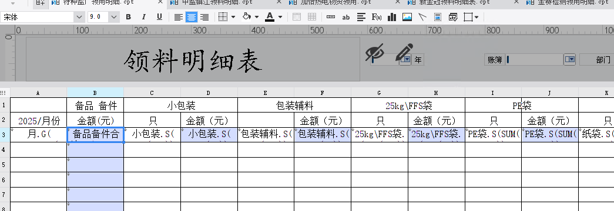Insert image into cell
Screen dimensions: 614x211
click(x=407, y=17)
